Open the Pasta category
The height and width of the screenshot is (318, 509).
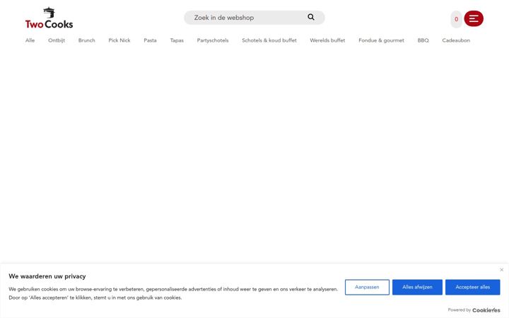tap(150, 40)
